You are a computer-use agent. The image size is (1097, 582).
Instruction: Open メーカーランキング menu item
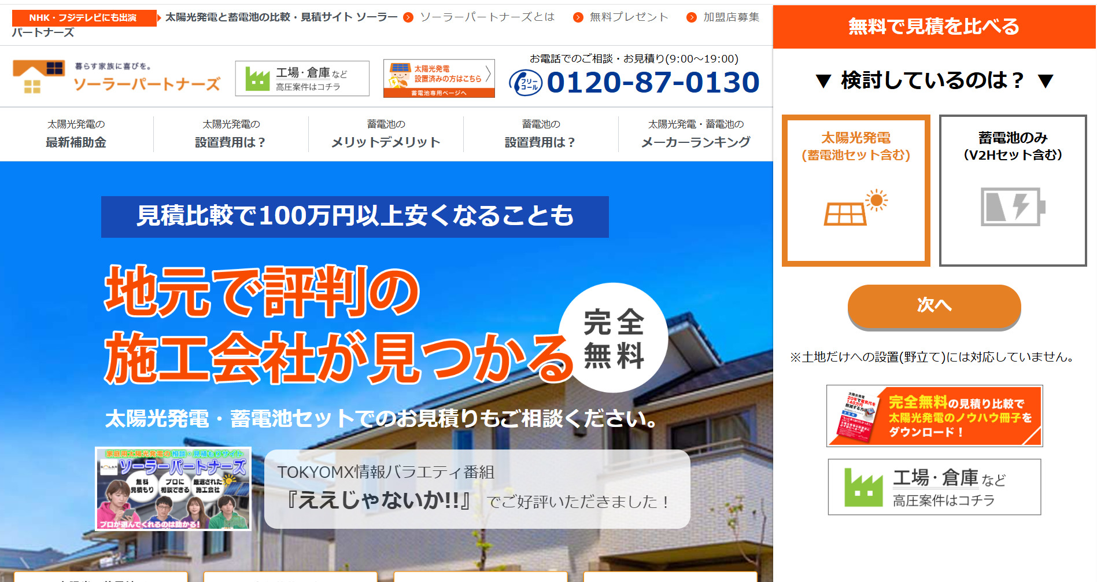pos(696,134)
